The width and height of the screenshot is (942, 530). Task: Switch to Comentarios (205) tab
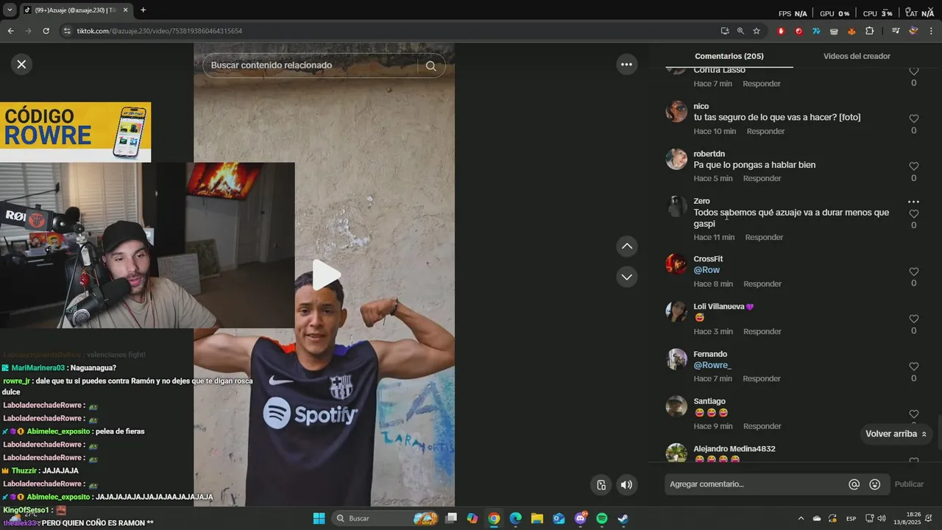pos(729,56)
